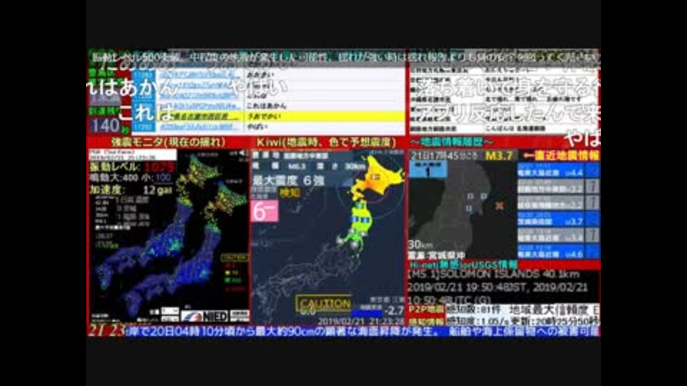Click the '21日17時45分ごろ' time label
The height and width of the screenshot is (386, 687).
point(444,155)
